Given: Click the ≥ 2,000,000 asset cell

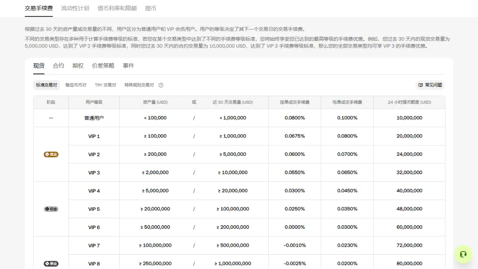Looking at the screenshot, I should pyautogui.click(x=155, y=173).
